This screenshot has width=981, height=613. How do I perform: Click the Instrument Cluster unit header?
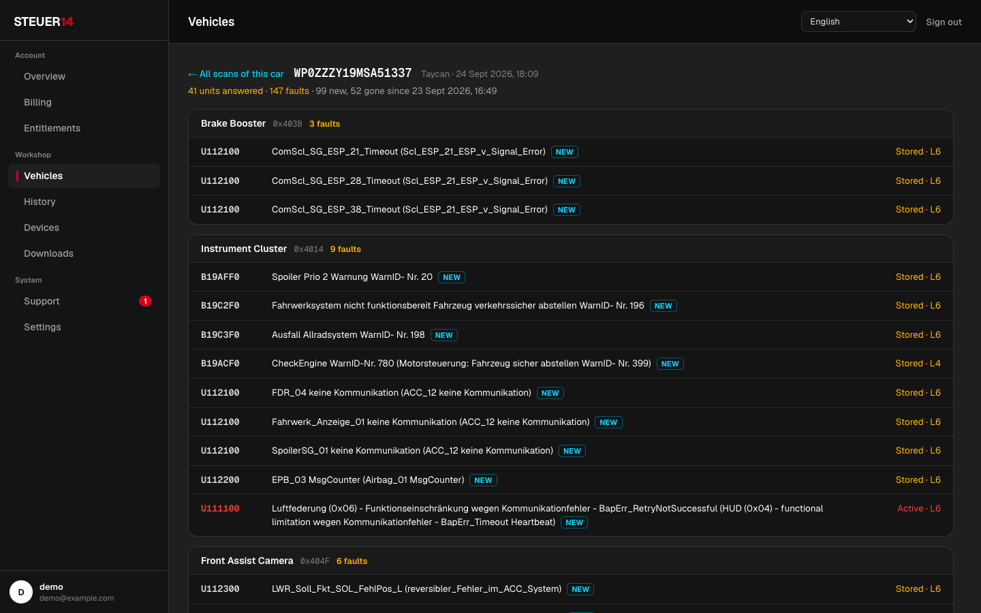tap(570, 249)
